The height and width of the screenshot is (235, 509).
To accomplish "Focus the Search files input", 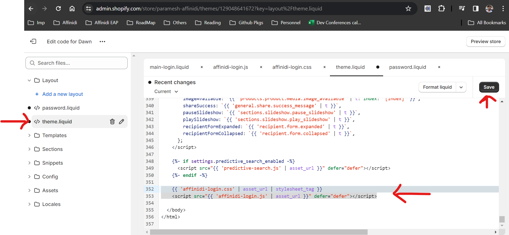I will (76, 63).
